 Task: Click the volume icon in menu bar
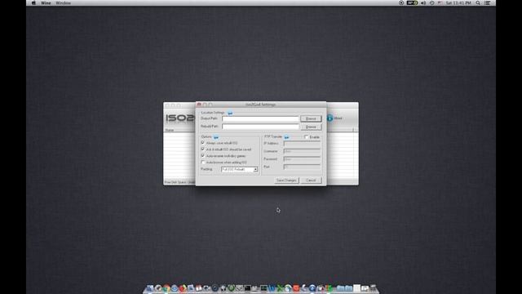point(423,3)
